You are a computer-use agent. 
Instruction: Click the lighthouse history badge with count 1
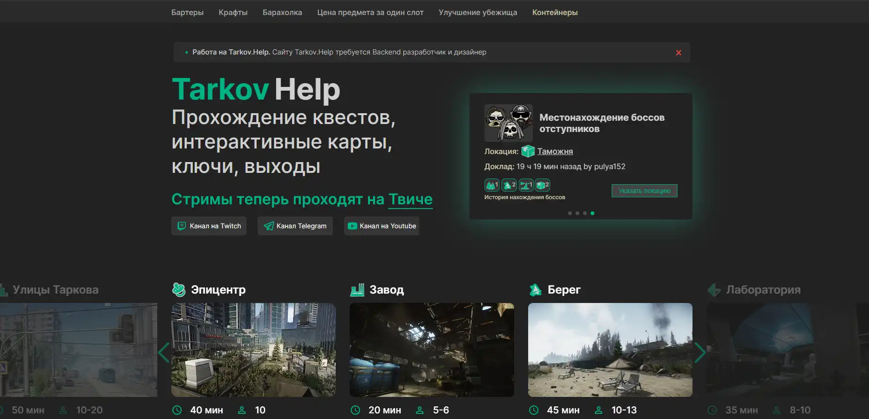pyautogui.click(x=526, y=185)
